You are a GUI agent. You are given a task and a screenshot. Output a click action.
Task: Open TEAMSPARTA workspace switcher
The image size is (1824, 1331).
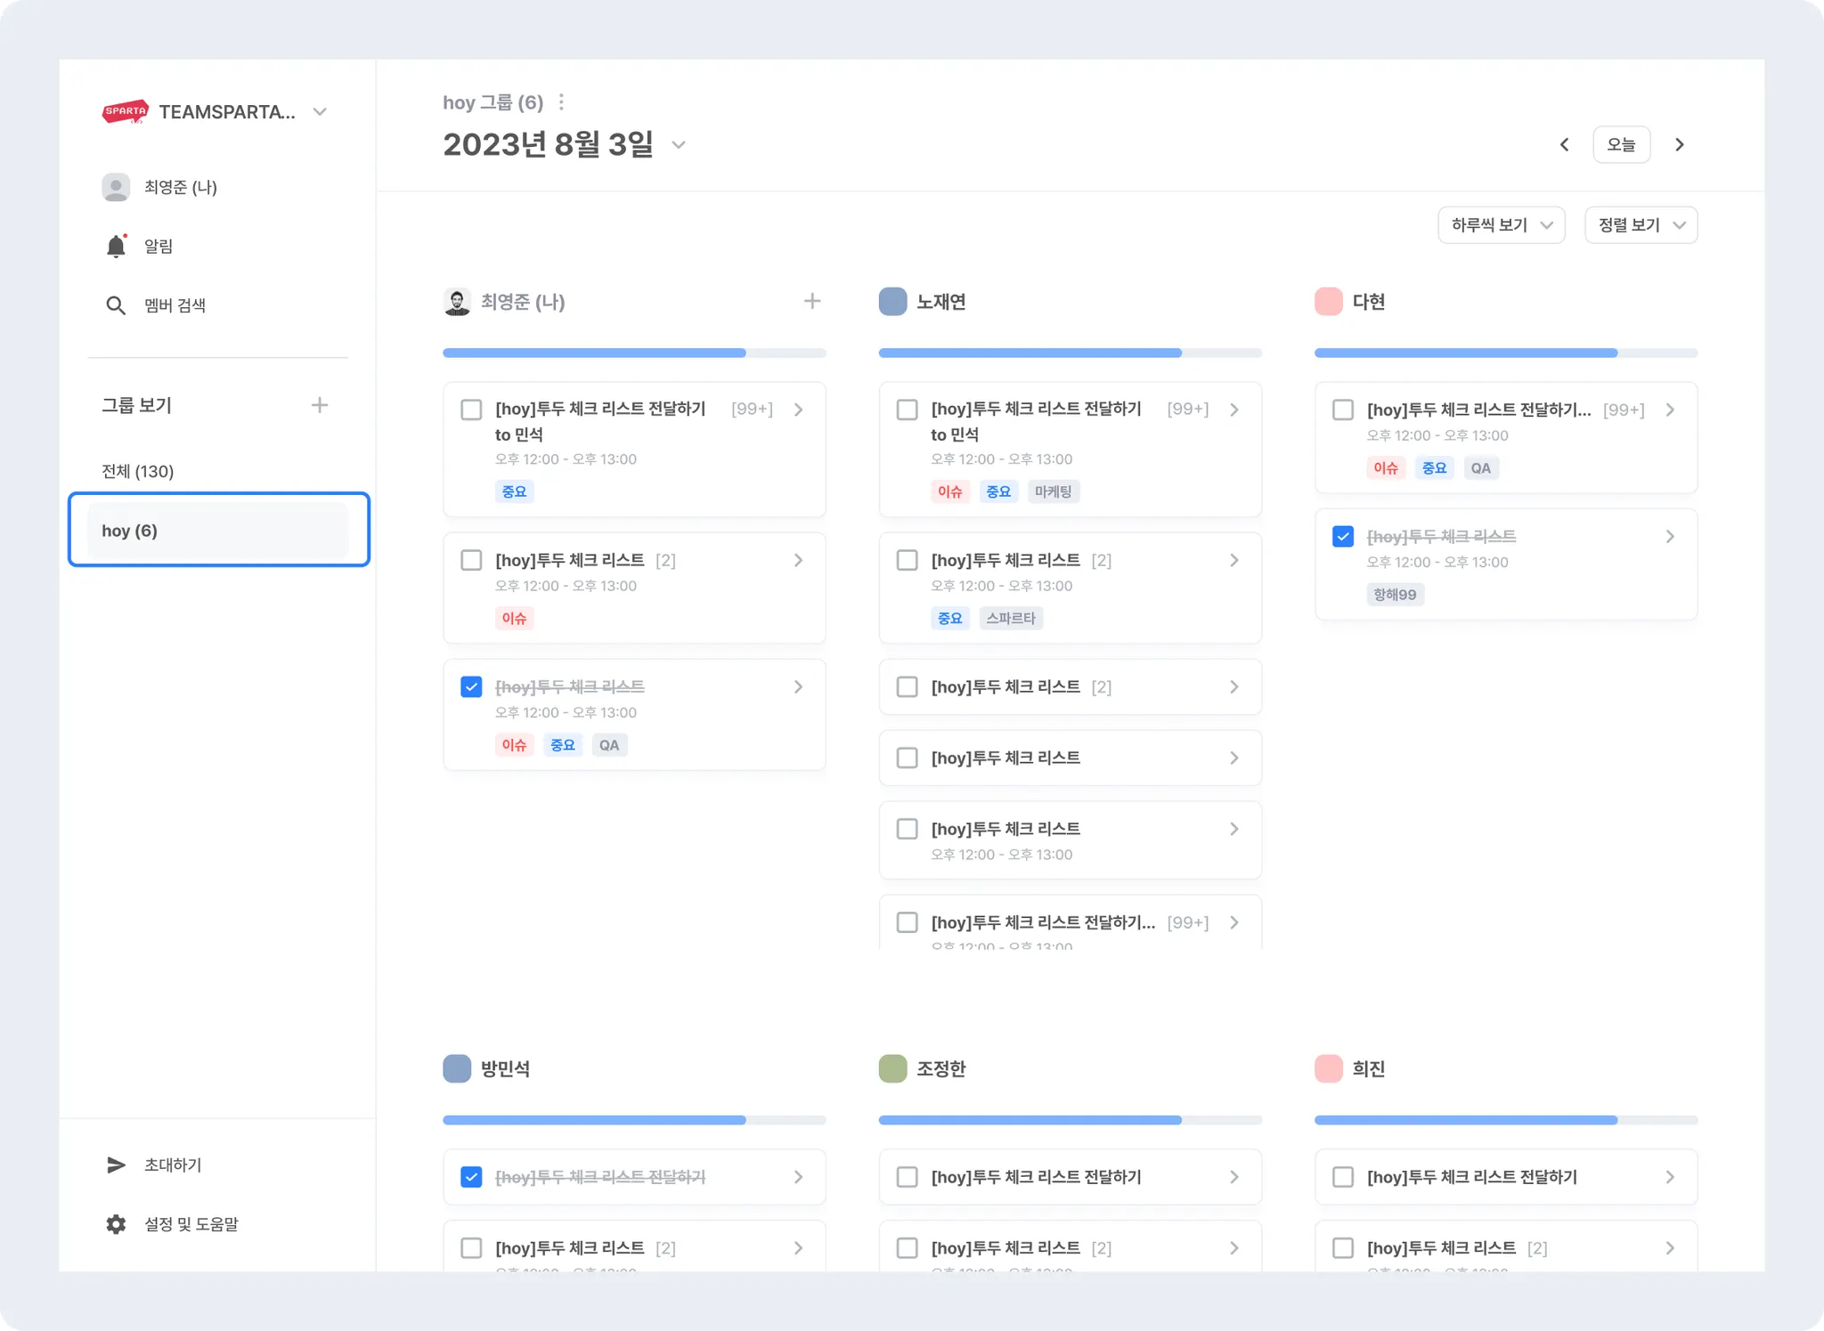click(x=321, y=112)
